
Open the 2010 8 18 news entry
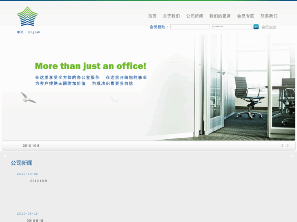pyautogui.click(x=35, y=220)
